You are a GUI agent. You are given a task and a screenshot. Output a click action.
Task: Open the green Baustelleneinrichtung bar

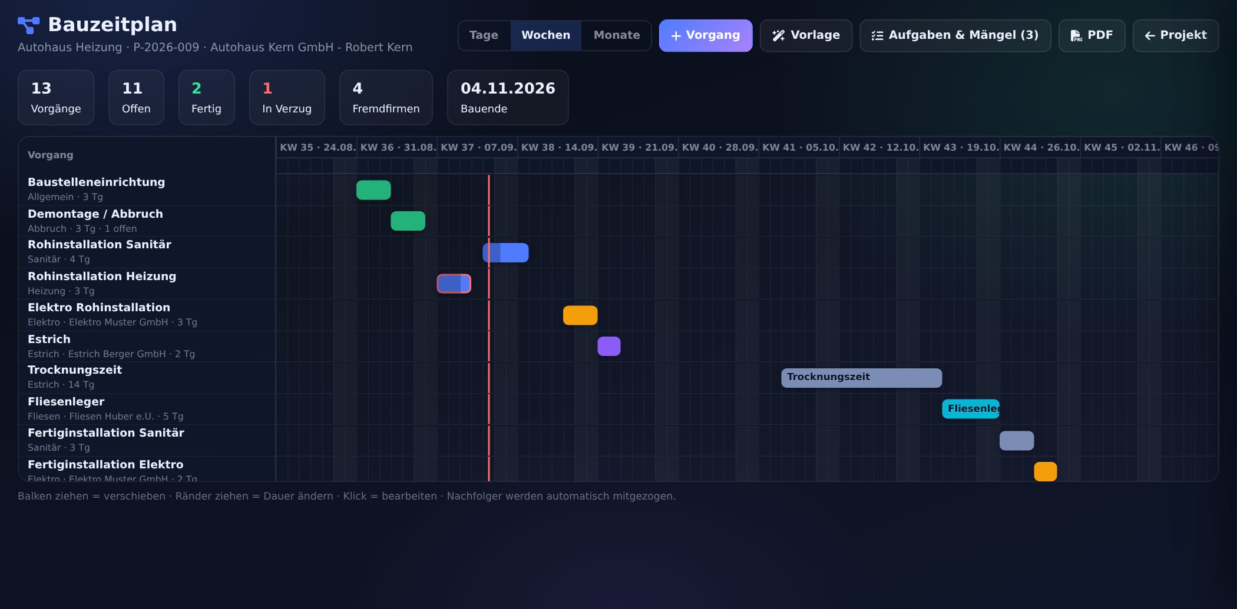click(x=373, y=190)
